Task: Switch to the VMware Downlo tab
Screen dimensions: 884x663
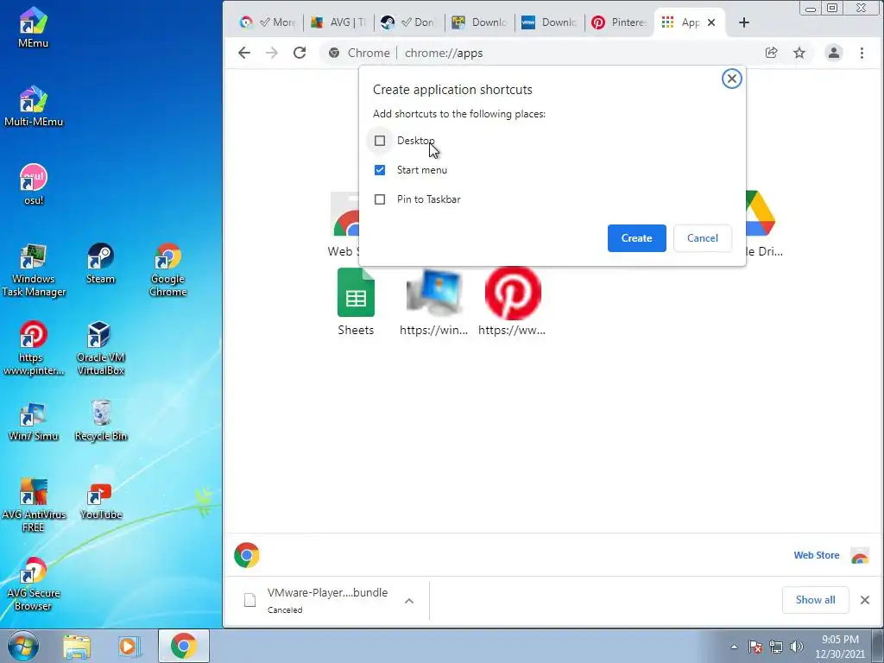Action: point(549,22)
